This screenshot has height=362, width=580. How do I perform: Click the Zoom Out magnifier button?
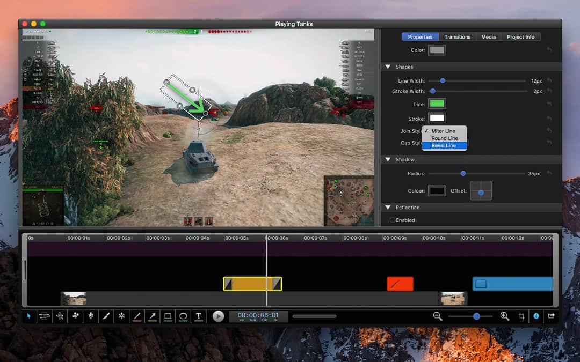(x=438, y=316)
